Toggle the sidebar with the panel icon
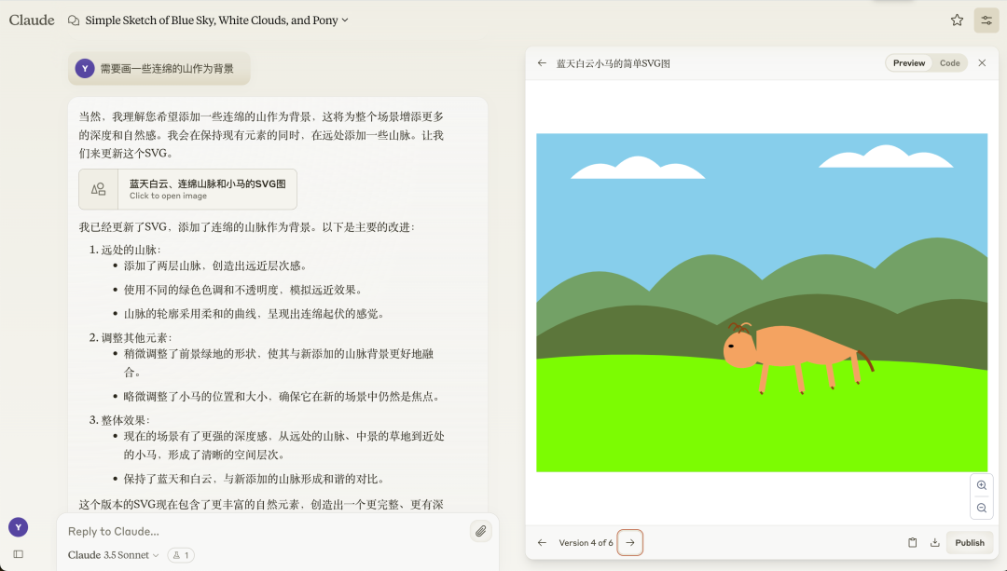This screenshot has height=571, width=1007. 18,553
